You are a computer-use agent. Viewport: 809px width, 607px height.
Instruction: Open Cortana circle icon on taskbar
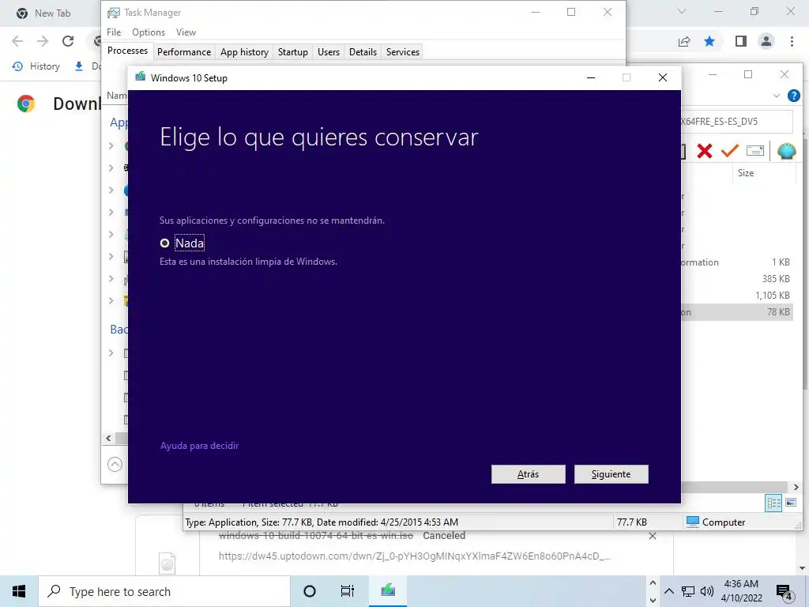tap(310, 591)
